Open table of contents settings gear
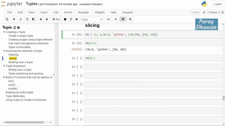The height and width of the screenshot is (126, 225). click(19, 28)
